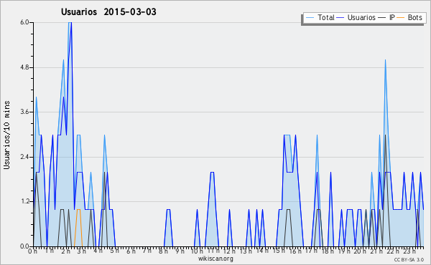This screenshot has height=265, width=431.
Task: Click the y-axis value 6.0
Action: (x=24, y=22)
